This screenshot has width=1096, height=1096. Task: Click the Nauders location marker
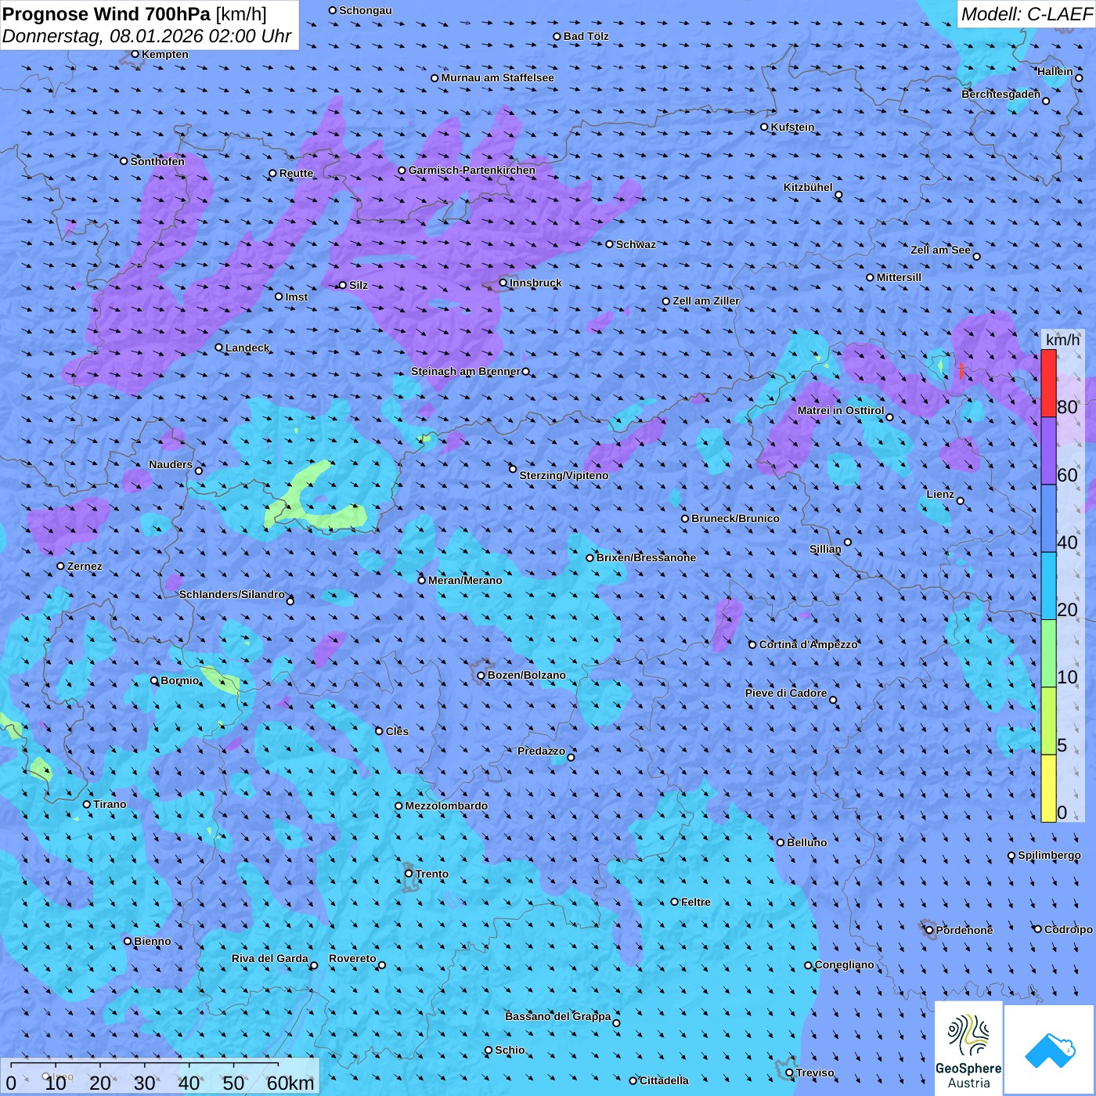[199, 470]
